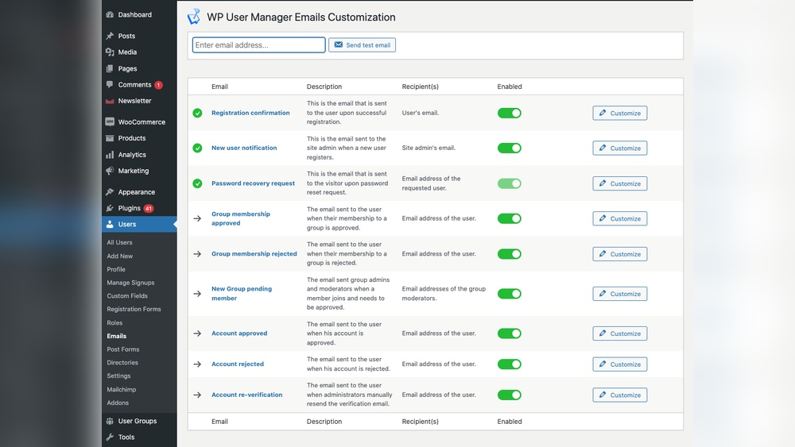This screenshot has width=795, height=447.
Task: Open Profile submenu item
Action: 116,269
